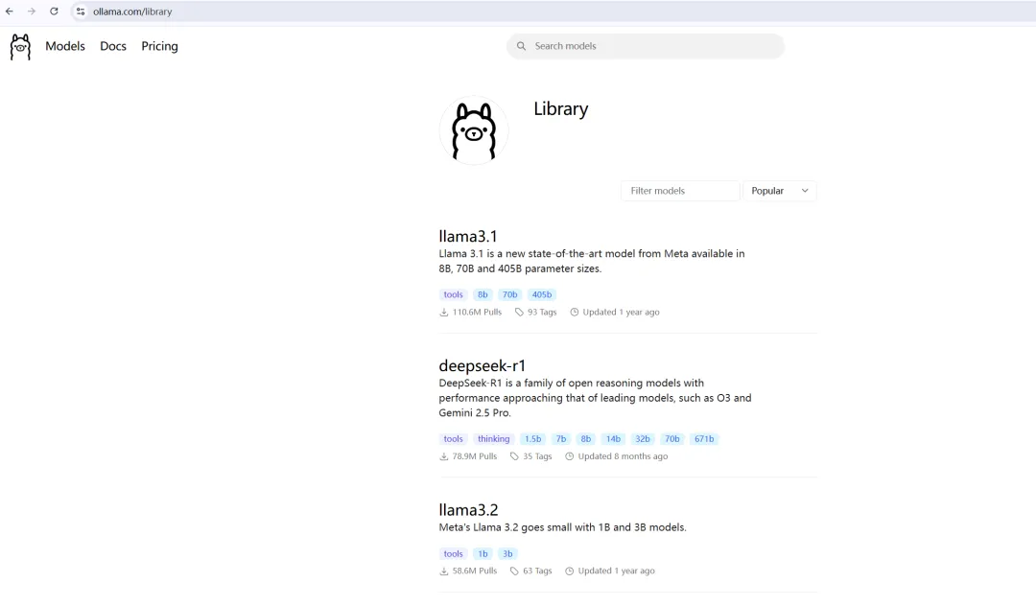This screenshot has height=606, width=1036.
Task: Select the 7b size tag
Action: pos(561,439)
